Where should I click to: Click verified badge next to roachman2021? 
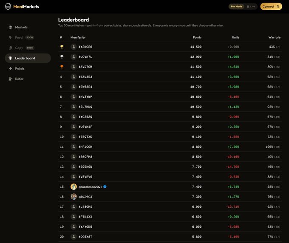(105, 187)
